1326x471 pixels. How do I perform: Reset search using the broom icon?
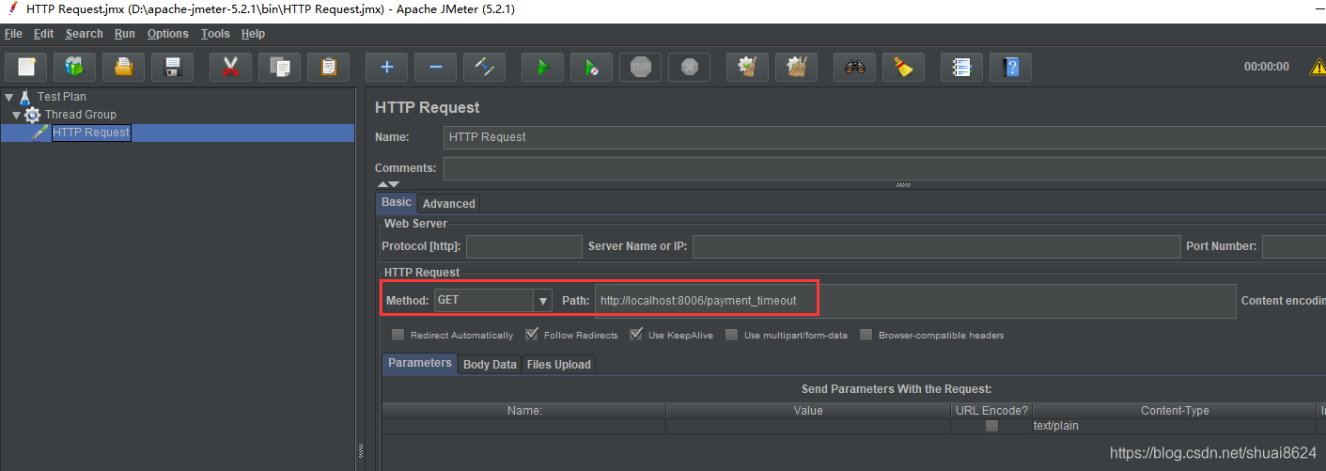(903, 67)
